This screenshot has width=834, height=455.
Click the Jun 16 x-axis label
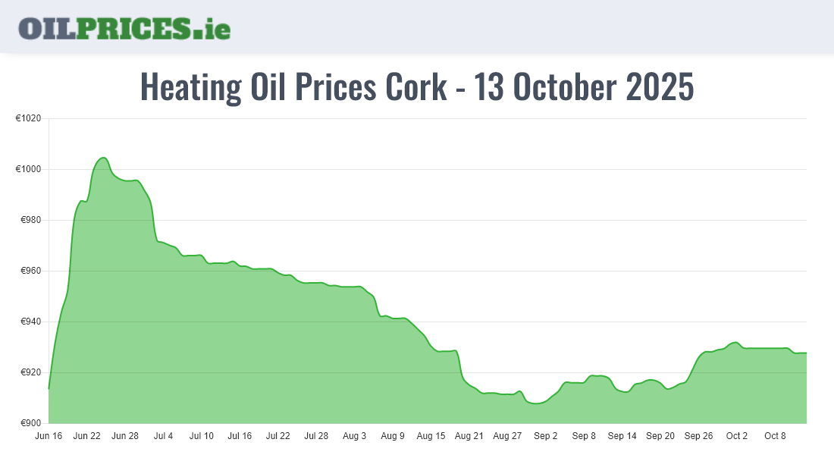tap(49, 436)
